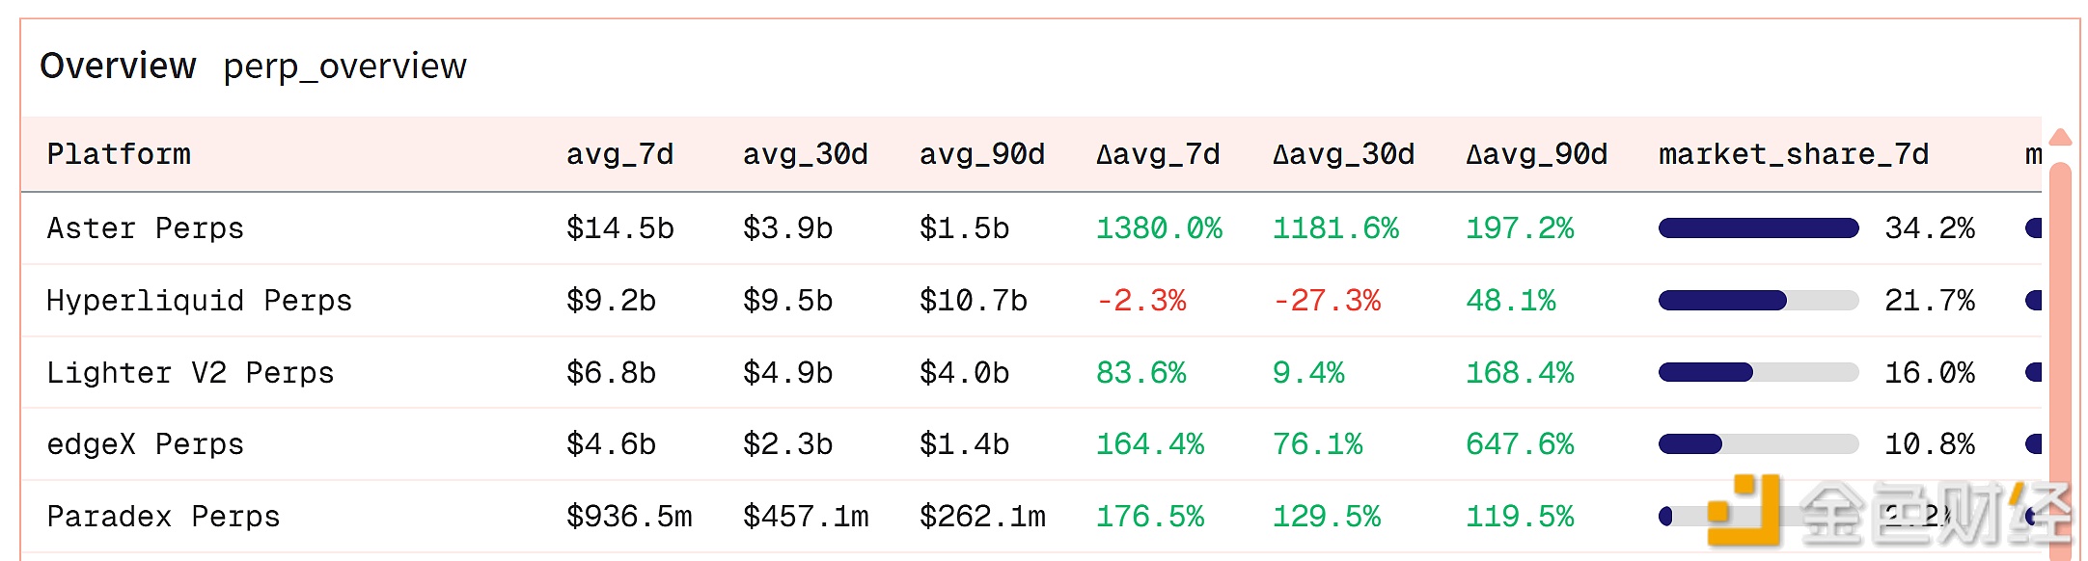Image resolution: width=2088 pixels, height=561 pixels.
Task: Click the market_share_7d column header
Action: coord(1793,154)
